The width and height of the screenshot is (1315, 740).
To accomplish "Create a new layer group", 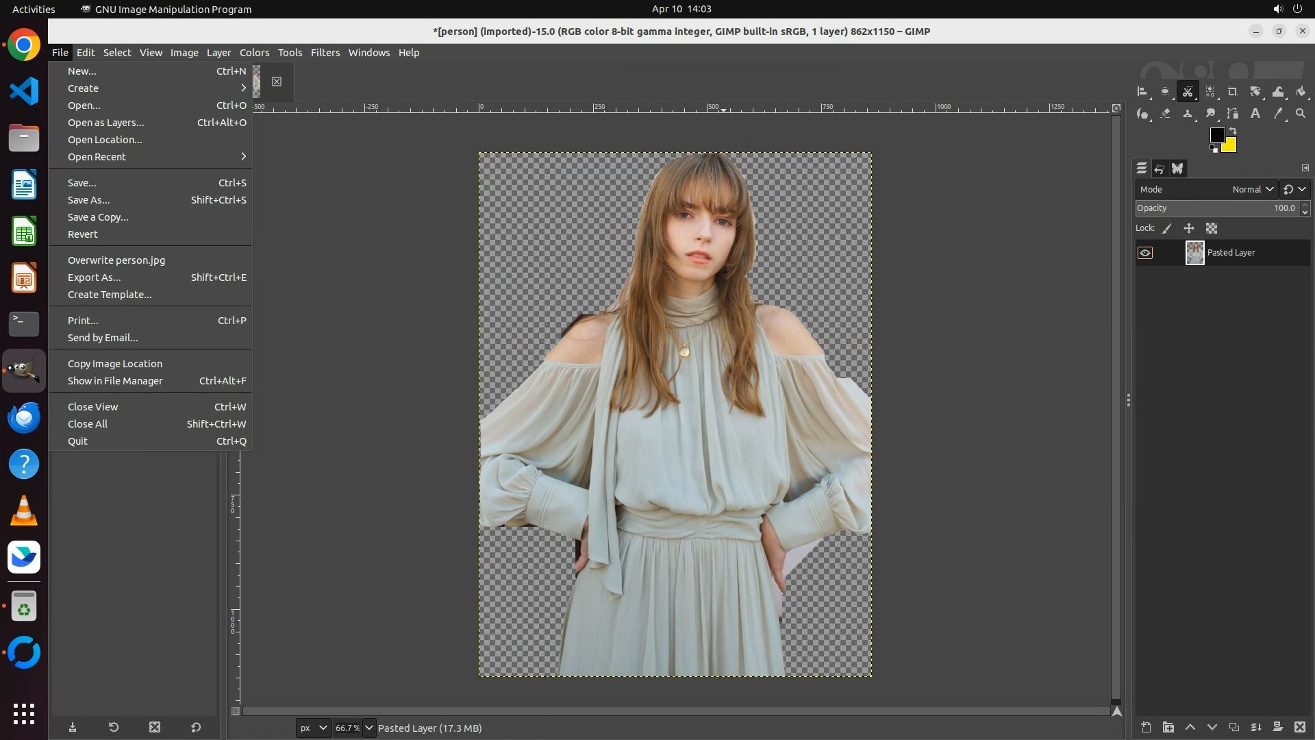I will [1168, 727].
